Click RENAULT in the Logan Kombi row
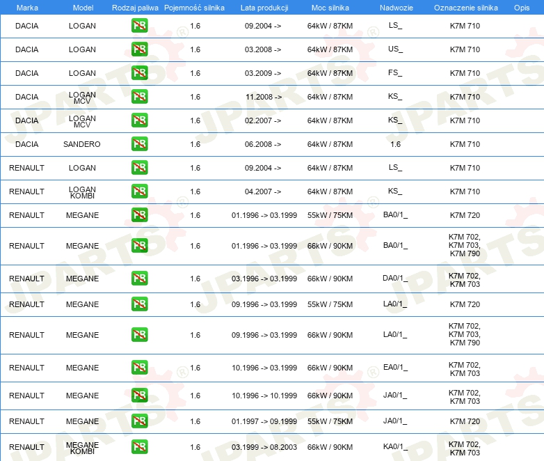The height and width of the screenshot is (461, 544). (26, 192)
